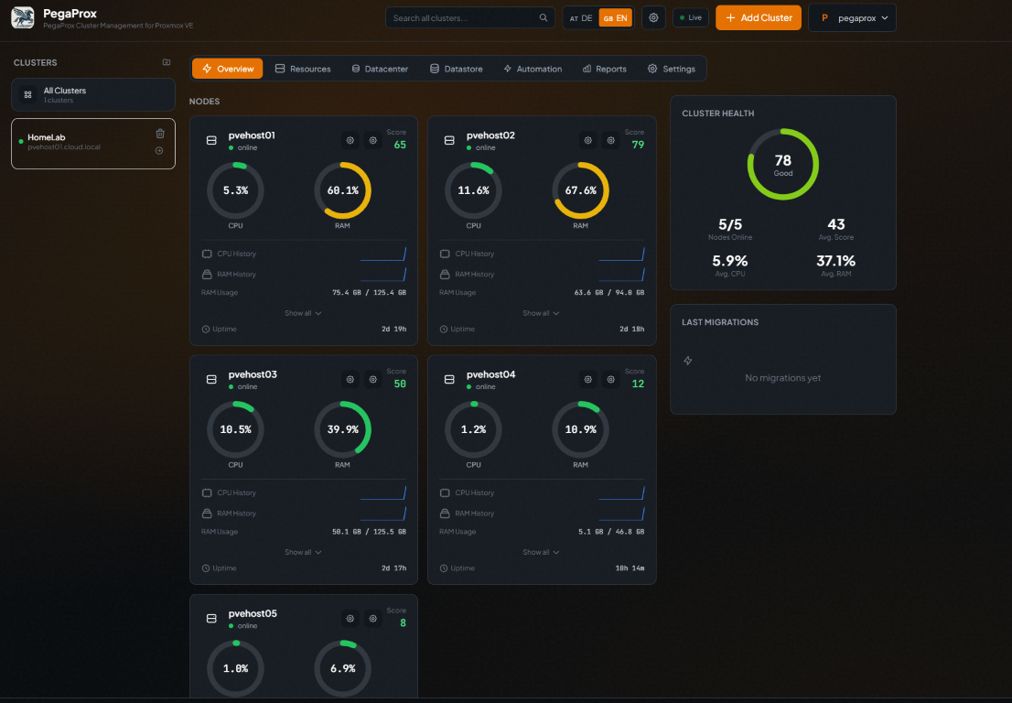Viewport: 1012px width, 703px height.
Task: Open the Automation tab
Action: [x=533, y=69]
